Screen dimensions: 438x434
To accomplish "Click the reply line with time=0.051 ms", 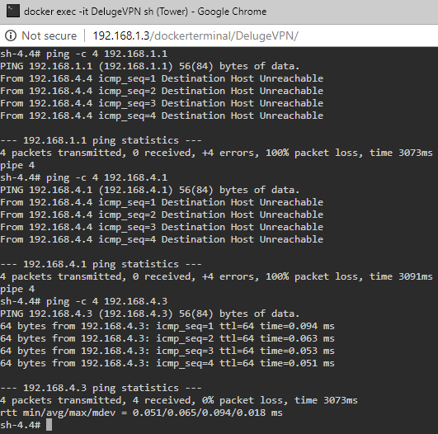I will [x=167, y=363].
